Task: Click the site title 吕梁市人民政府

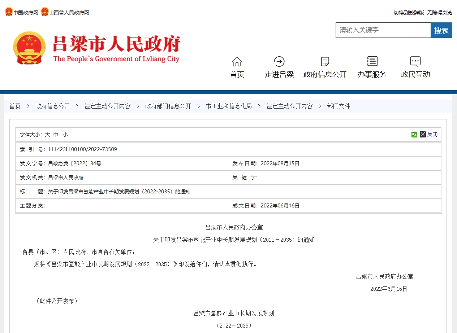Action: coord(116,44)
